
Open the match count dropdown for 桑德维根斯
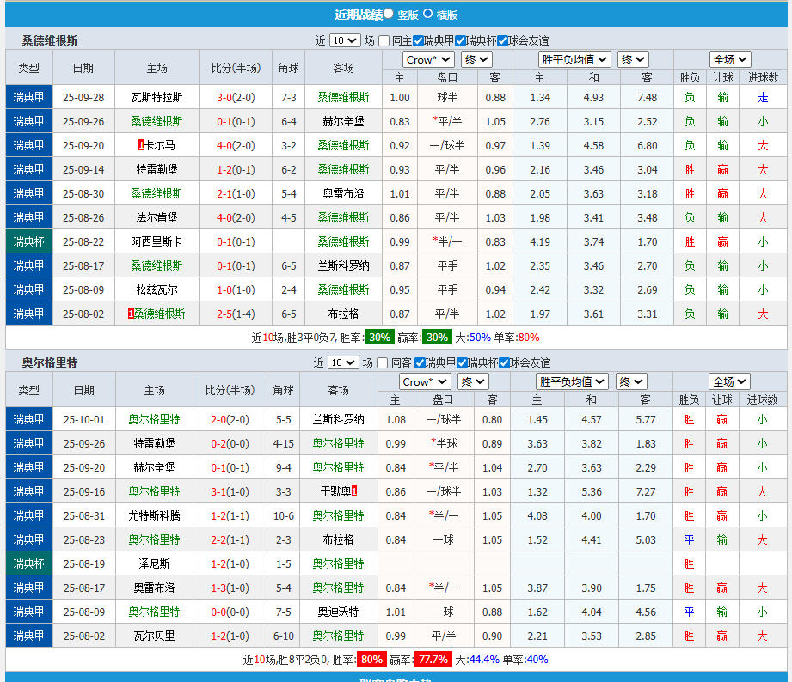344,40
